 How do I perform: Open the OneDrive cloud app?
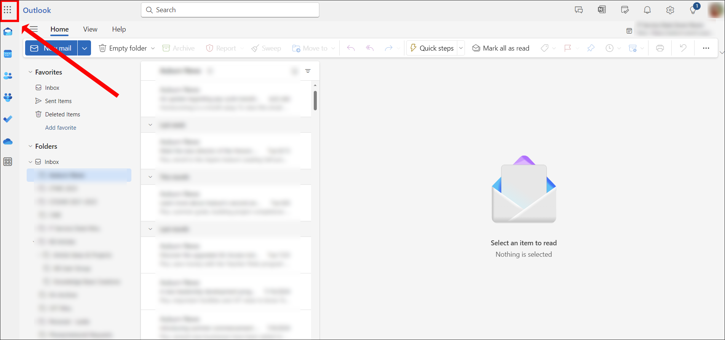pyautogui.click(x=8, y=141)
